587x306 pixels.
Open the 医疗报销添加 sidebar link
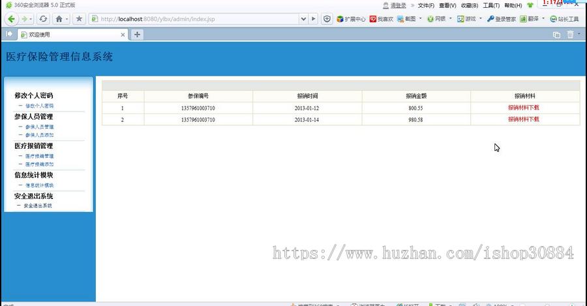pyautogui.click(x=39, y=164)
